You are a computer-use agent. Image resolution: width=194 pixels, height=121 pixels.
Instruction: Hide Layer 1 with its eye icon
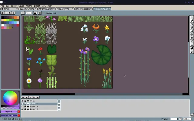(22, 104)
